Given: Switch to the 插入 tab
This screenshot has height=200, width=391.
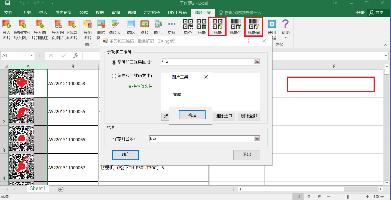Looking at the screenshot, I should [x=43, y=13].
